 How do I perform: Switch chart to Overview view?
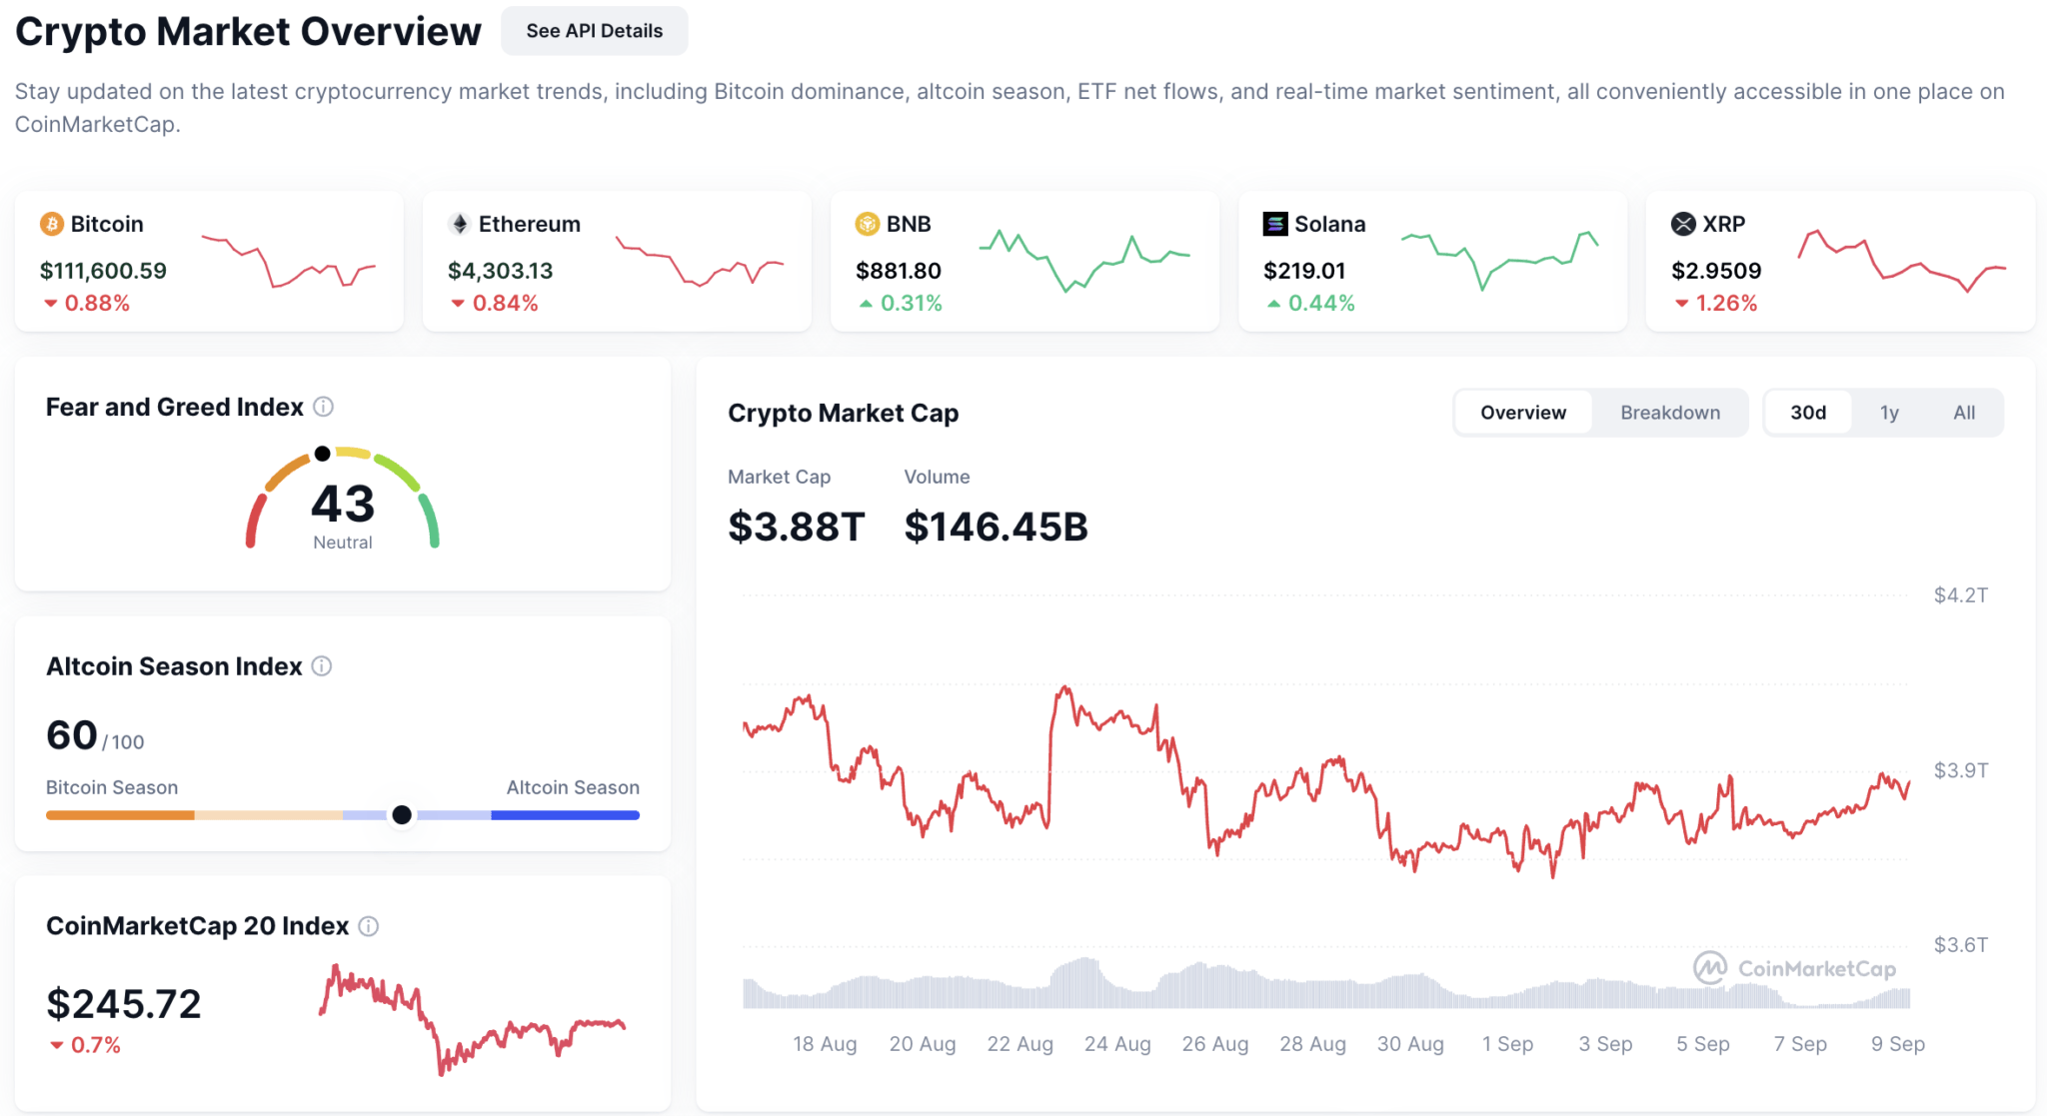(1522, 413)
